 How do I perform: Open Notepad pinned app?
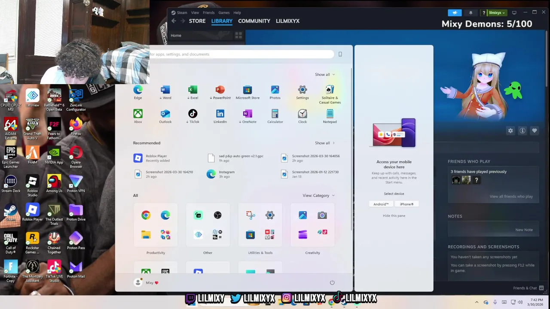330,116
